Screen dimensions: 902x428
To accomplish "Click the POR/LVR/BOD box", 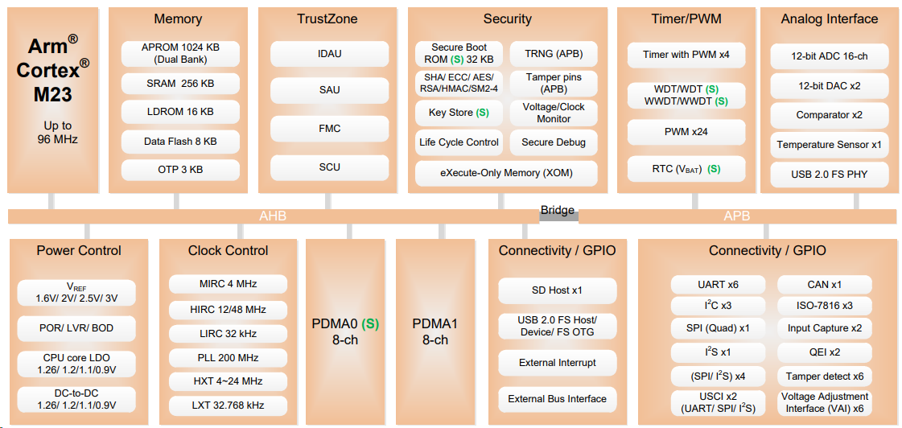I will pos(76,328).
